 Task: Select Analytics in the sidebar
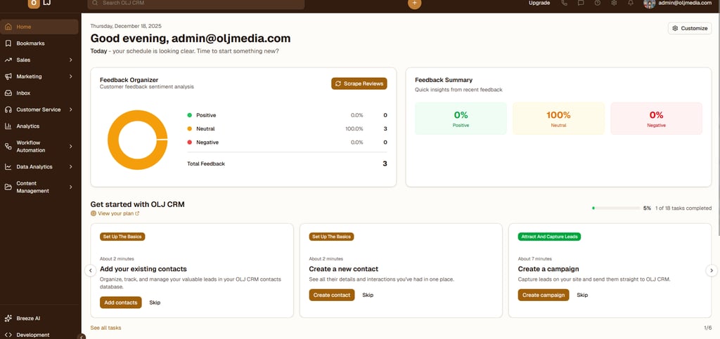pos(27,126)
